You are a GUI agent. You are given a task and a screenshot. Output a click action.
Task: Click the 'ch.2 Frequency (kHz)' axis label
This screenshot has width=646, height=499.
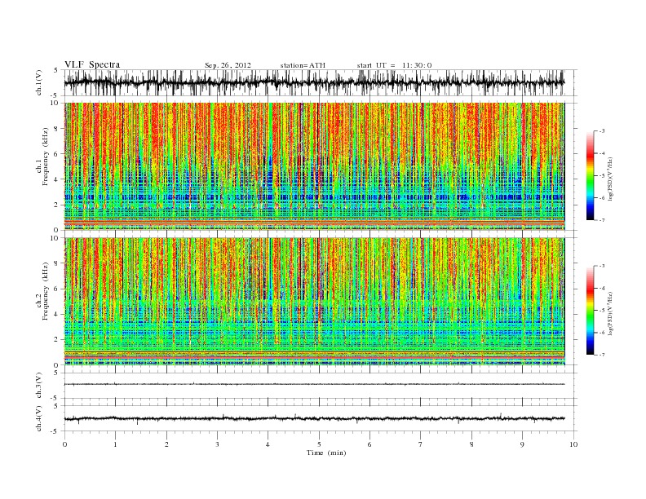click(42, 291)
